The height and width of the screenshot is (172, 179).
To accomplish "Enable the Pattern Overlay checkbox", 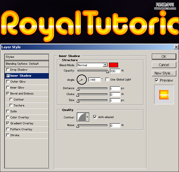I will (x=8, y=129).
